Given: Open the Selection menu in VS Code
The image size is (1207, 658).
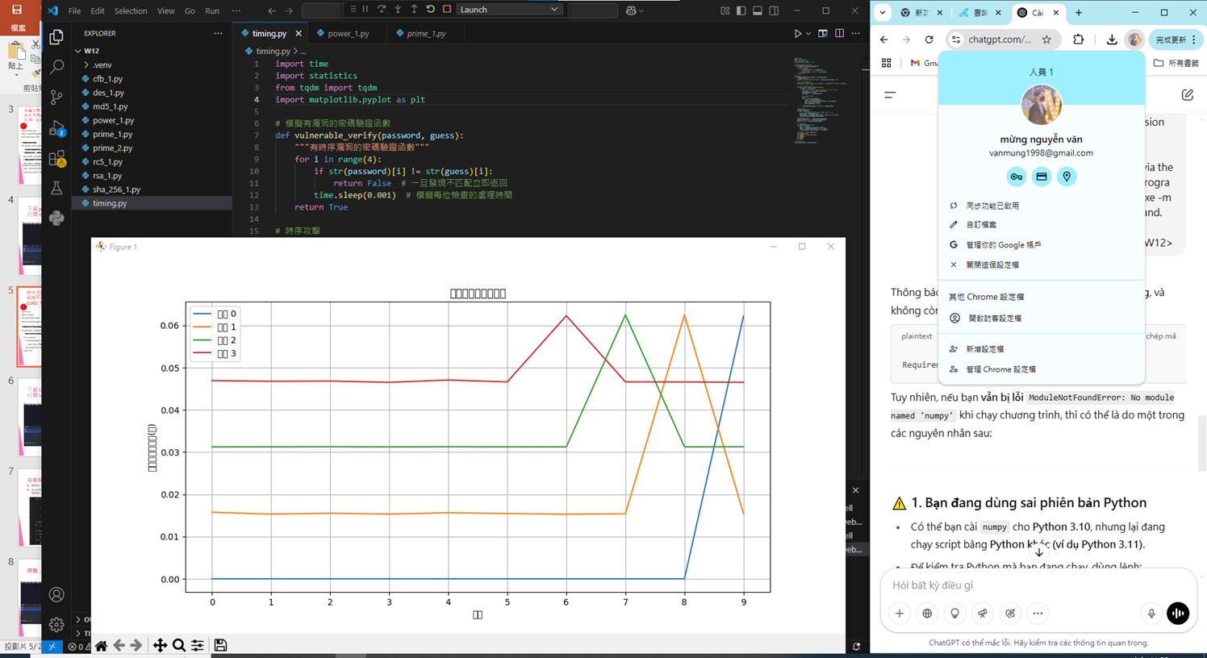Looking at the screenshot, I should [131, 11].
